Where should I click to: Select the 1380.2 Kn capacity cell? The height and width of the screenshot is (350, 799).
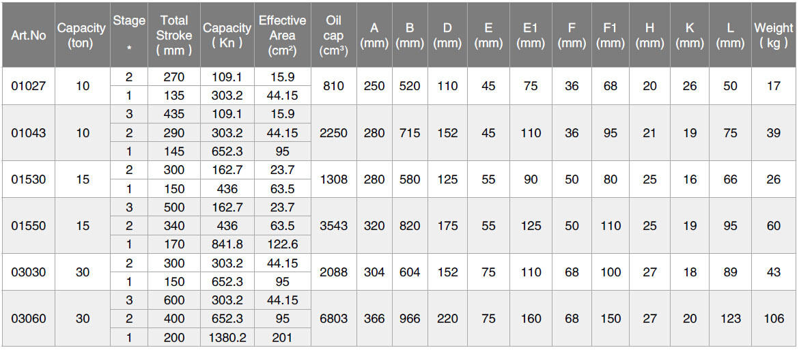point(227,337)
